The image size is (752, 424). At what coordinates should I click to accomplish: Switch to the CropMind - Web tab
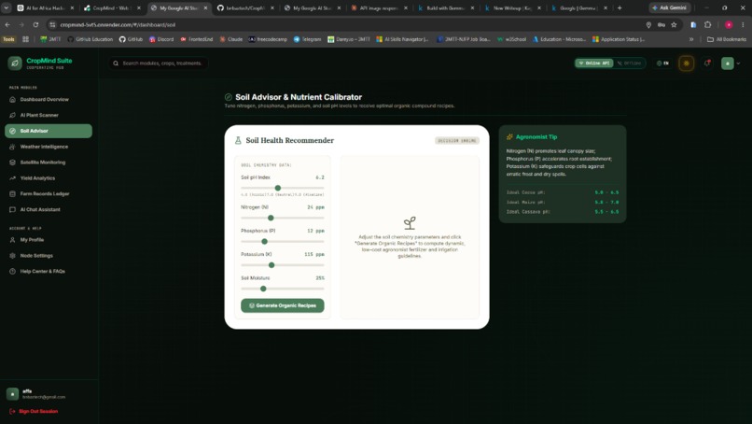[112, 7]
